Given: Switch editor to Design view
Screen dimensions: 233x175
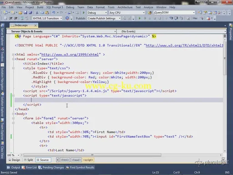Looking at the screenshot, I should click(x=14, y=160).
